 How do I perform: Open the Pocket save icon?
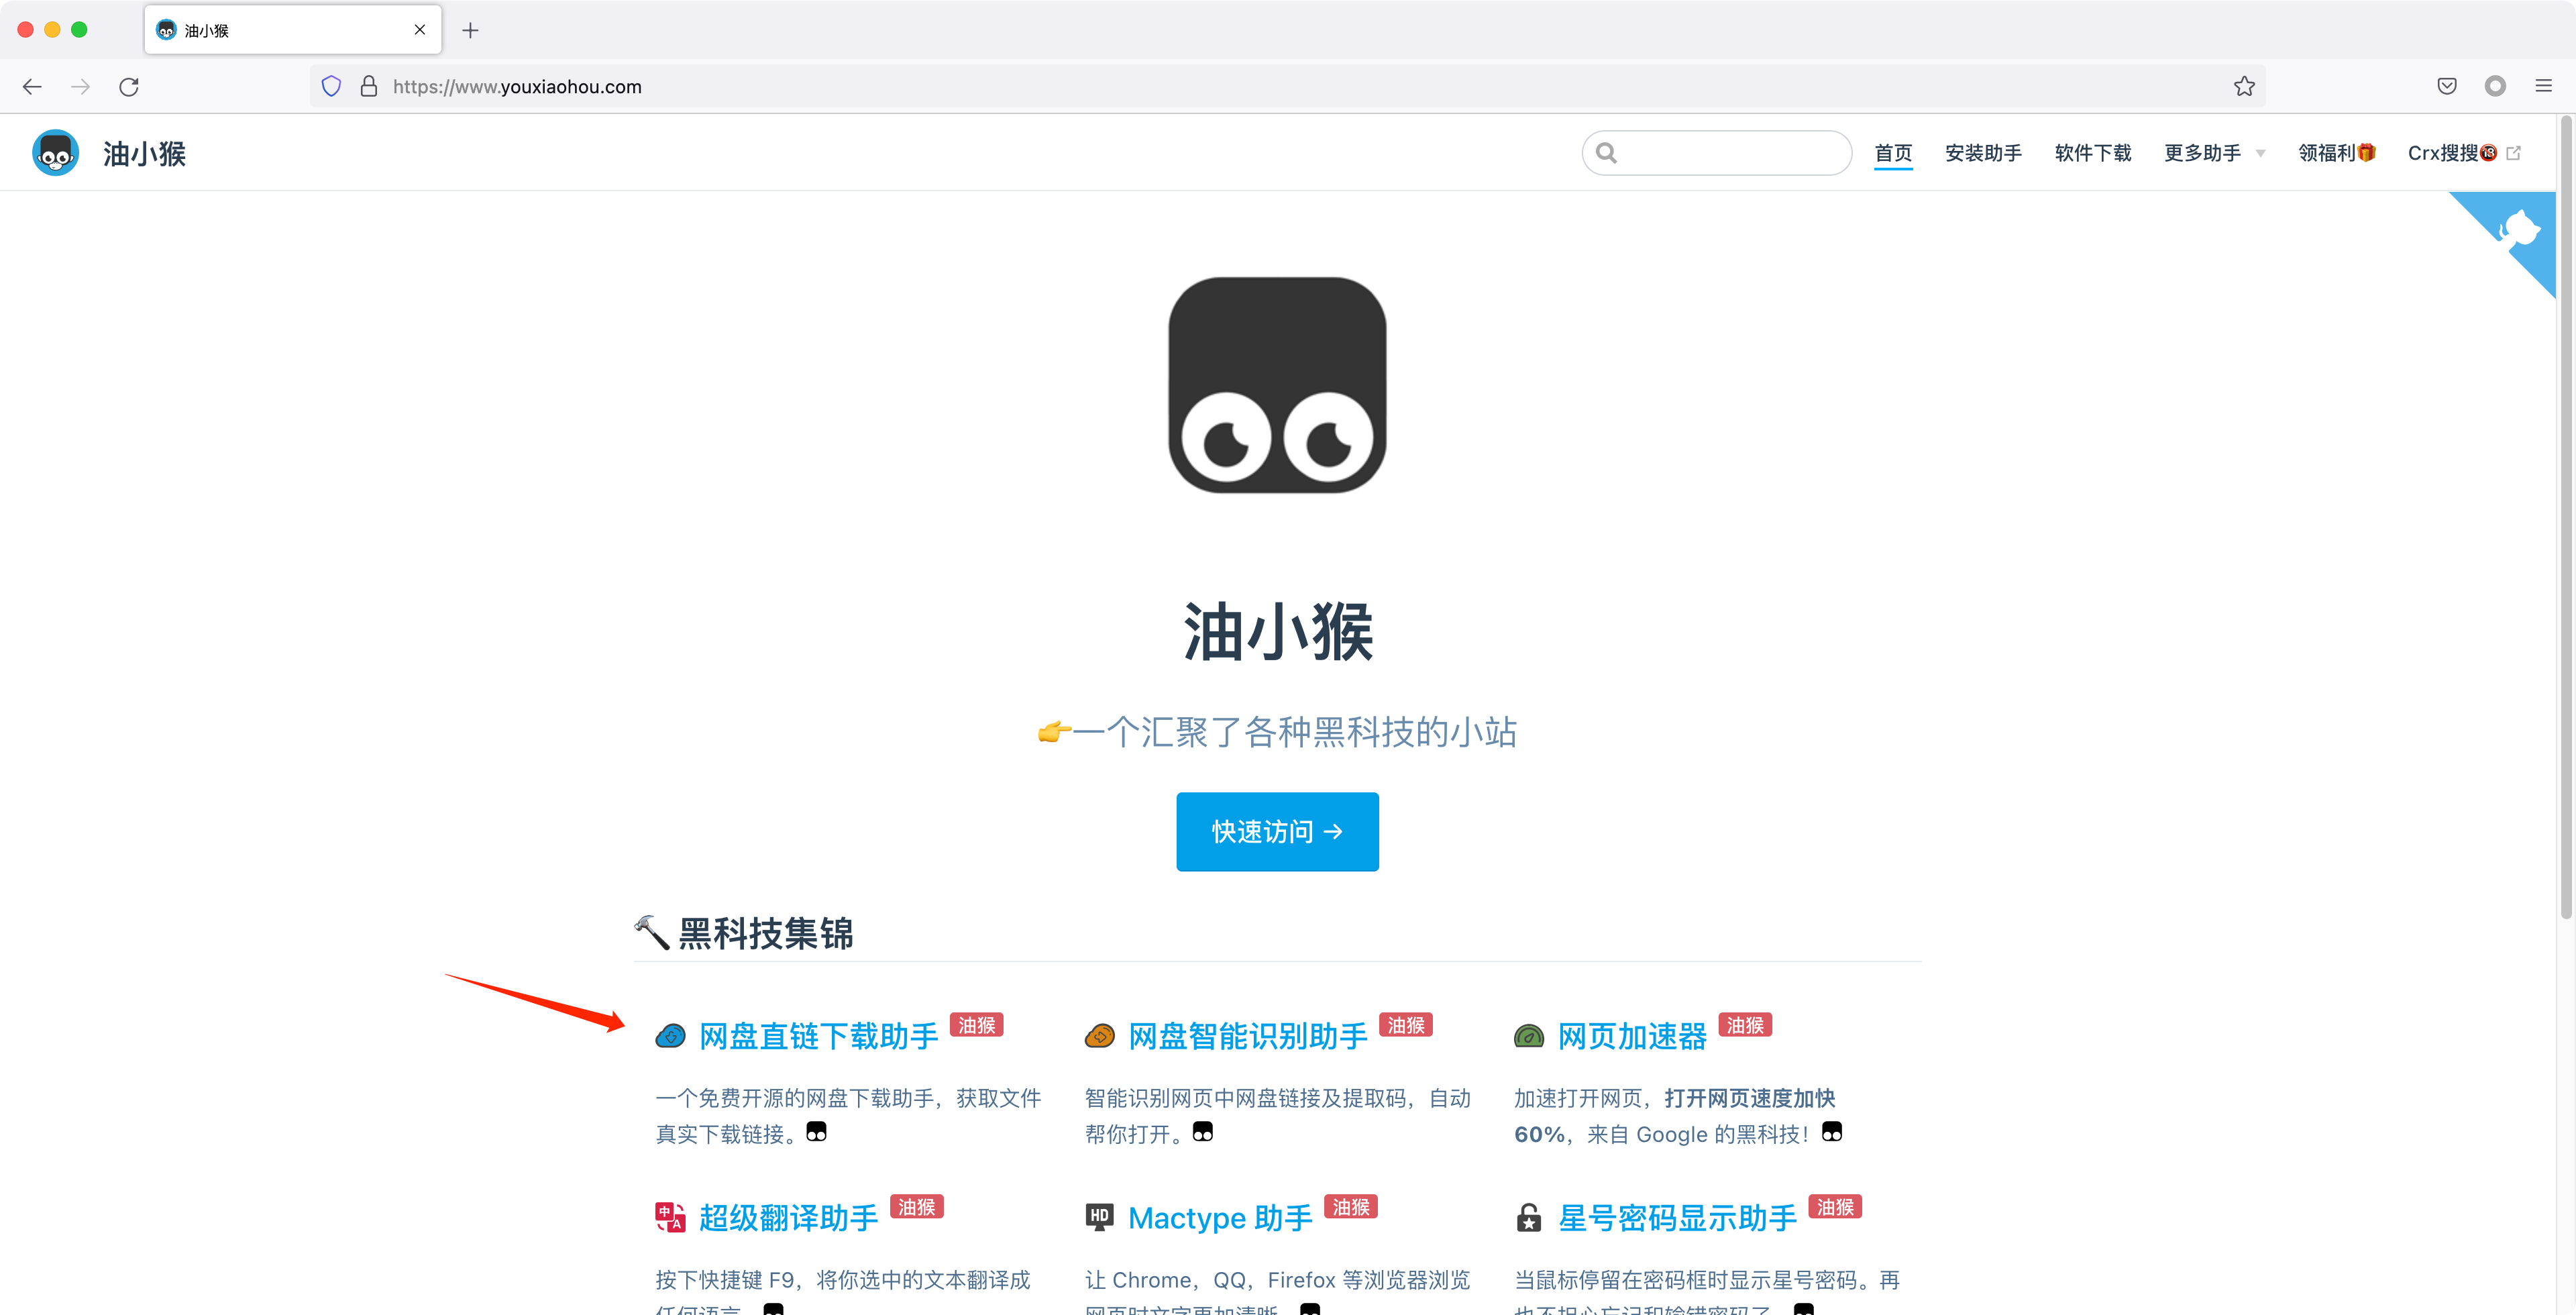point(2447,87)
